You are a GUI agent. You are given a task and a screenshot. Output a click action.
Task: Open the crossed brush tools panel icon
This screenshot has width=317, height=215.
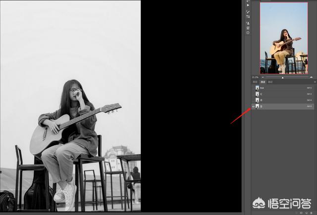248,11
